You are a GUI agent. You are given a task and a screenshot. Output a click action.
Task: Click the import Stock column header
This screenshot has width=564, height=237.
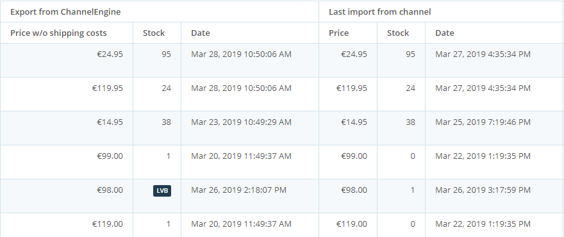[398, 33]
